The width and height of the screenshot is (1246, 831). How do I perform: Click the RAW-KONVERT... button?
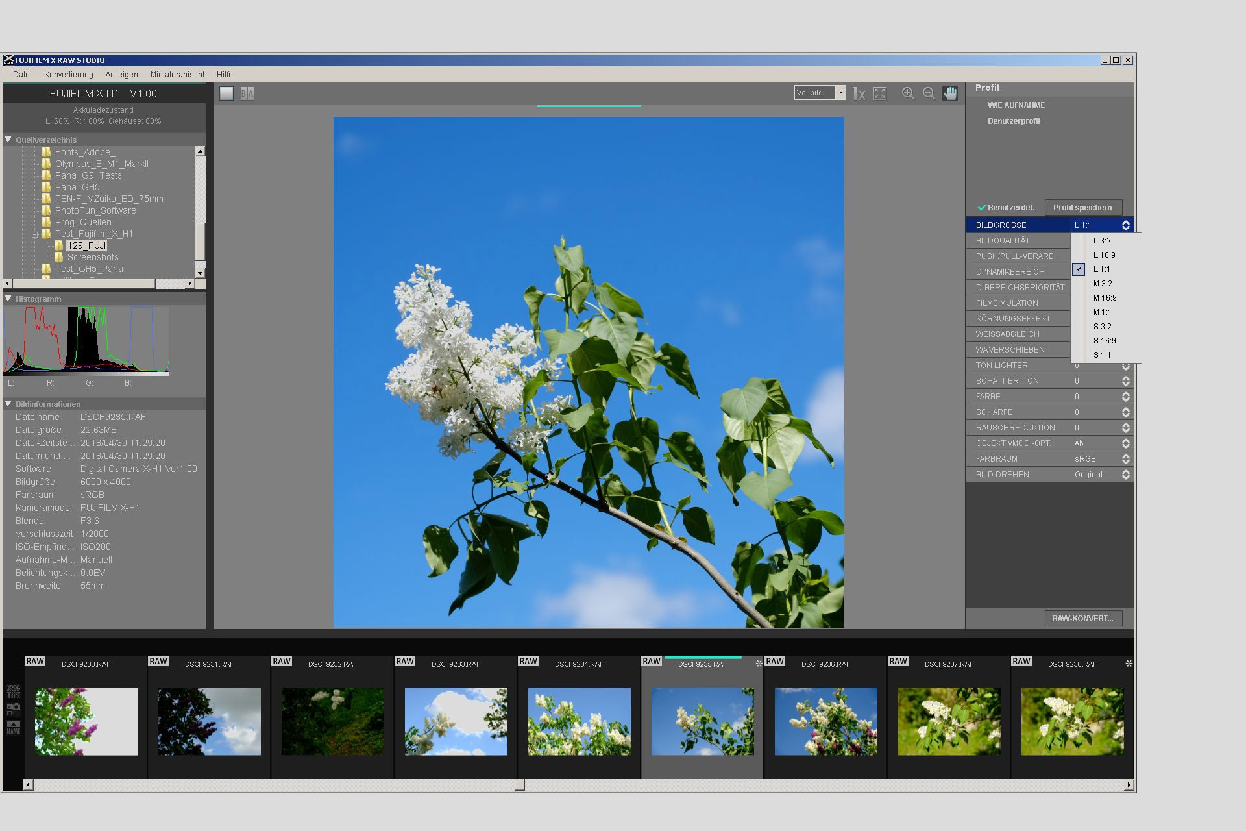coord(1083,619)
